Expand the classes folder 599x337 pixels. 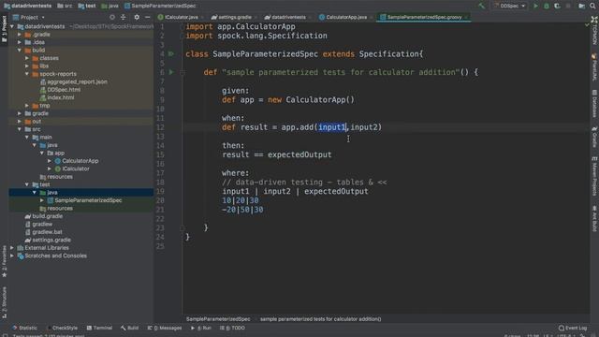click(27, 58)
